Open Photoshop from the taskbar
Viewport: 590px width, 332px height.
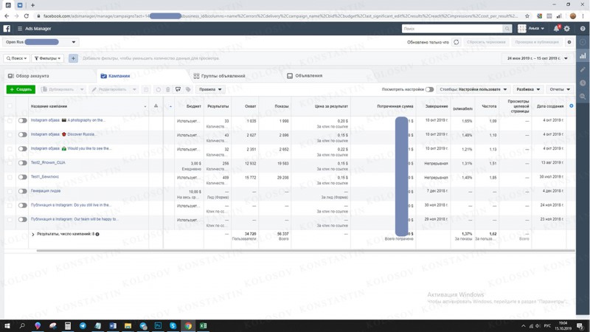(x=158, y=325)
